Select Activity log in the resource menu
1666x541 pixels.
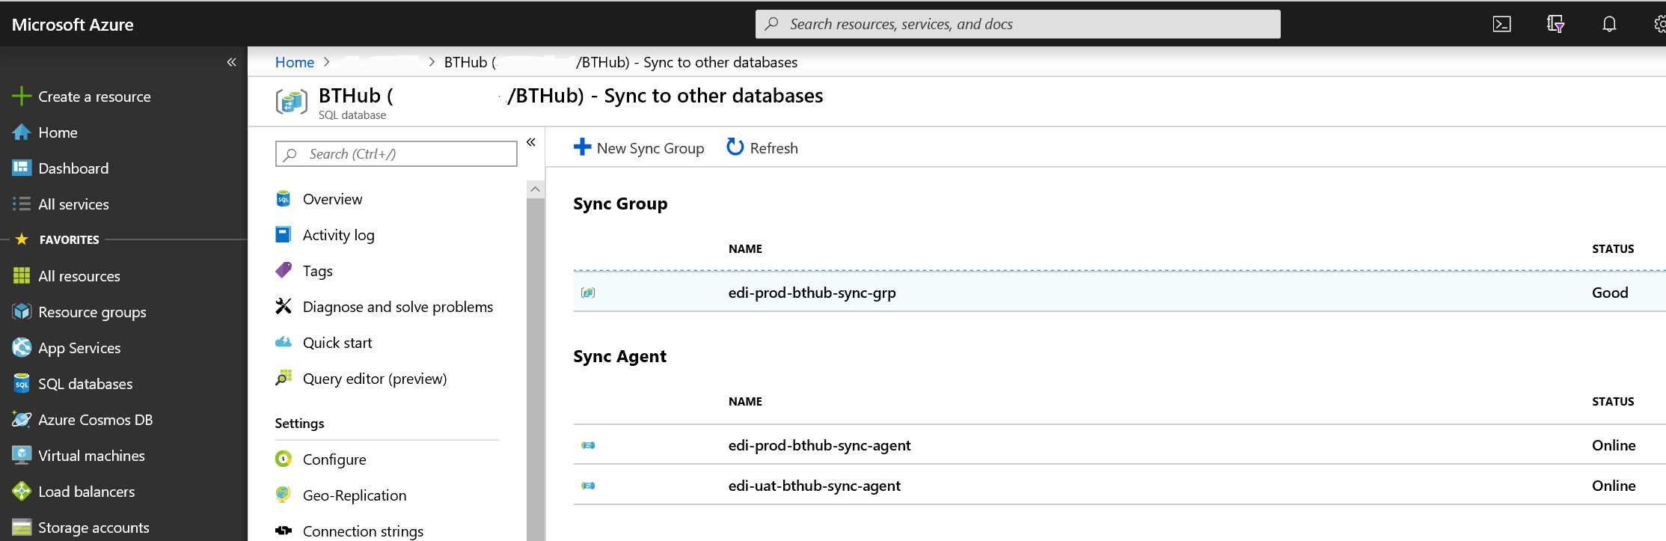339,235
